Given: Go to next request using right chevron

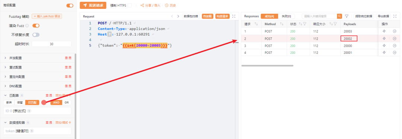Looking at the screenshot, I should point(178,16).
